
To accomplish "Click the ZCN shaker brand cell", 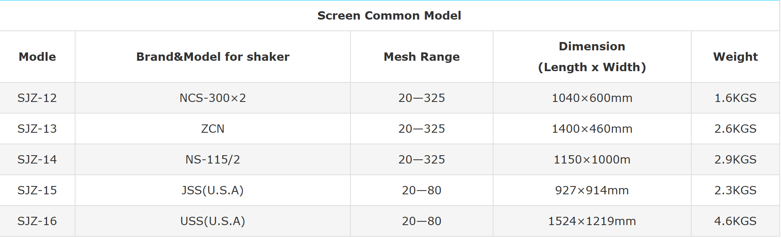I will [213, 129].
